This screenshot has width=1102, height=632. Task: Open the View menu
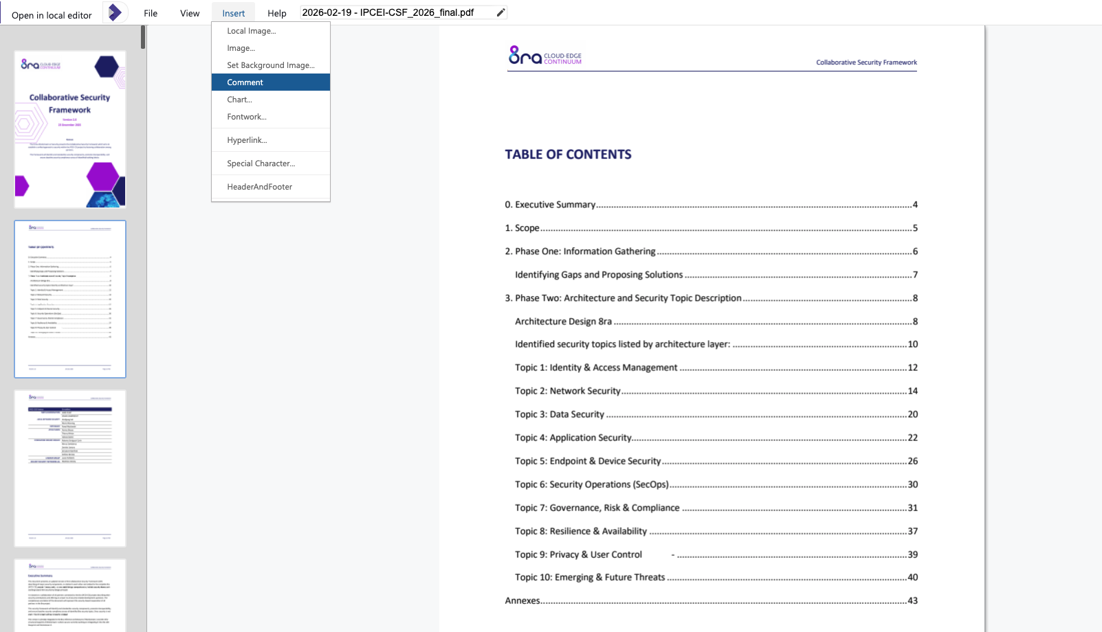point(190,13)
